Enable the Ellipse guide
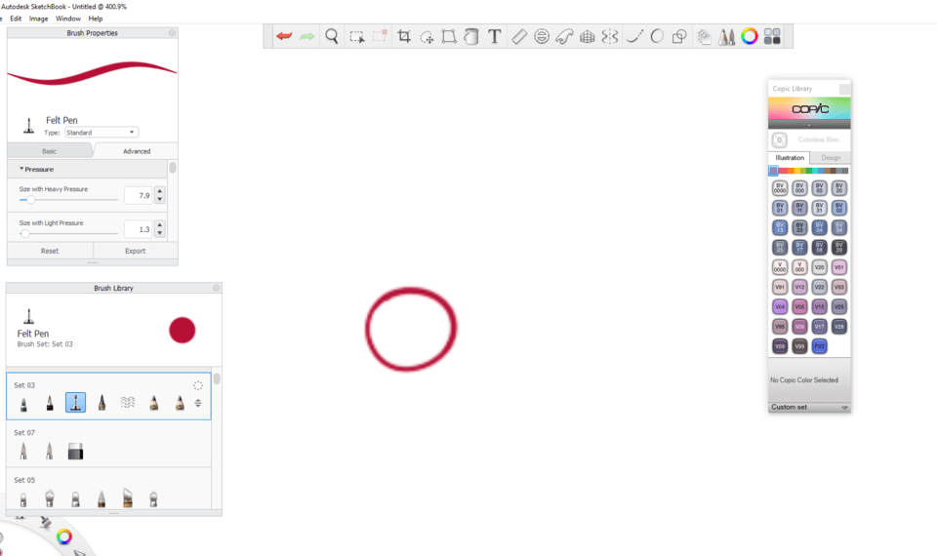This screenshot has height=556, width=937. [542, 36]
